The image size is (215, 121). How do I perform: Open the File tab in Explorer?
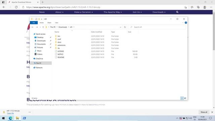coord(34,23)
